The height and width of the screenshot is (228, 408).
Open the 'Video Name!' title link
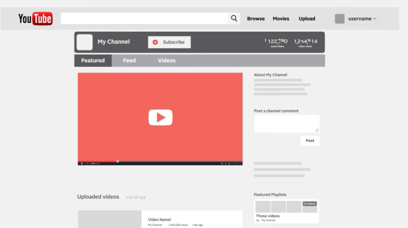click(x=160, y=220)
